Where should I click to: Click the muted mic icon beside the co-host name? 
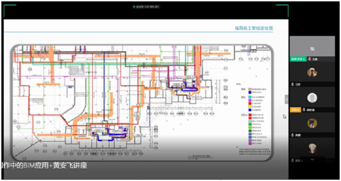tap(310, 59)
